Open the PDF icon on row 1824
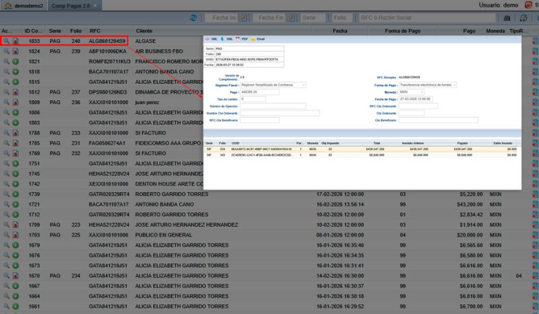The height and width of the screenshot is (314, 539). click(x=15, y=51)
